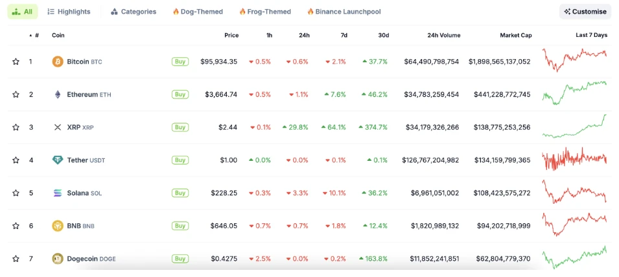The height and width of the screenshot is (277, 619).
Task: Open the Solana SOL coin link
Action: 84,193
